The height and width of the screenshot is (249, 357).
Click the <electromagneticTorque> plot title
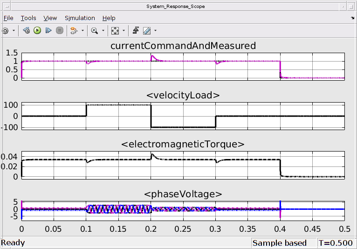[x=183, y=144]
